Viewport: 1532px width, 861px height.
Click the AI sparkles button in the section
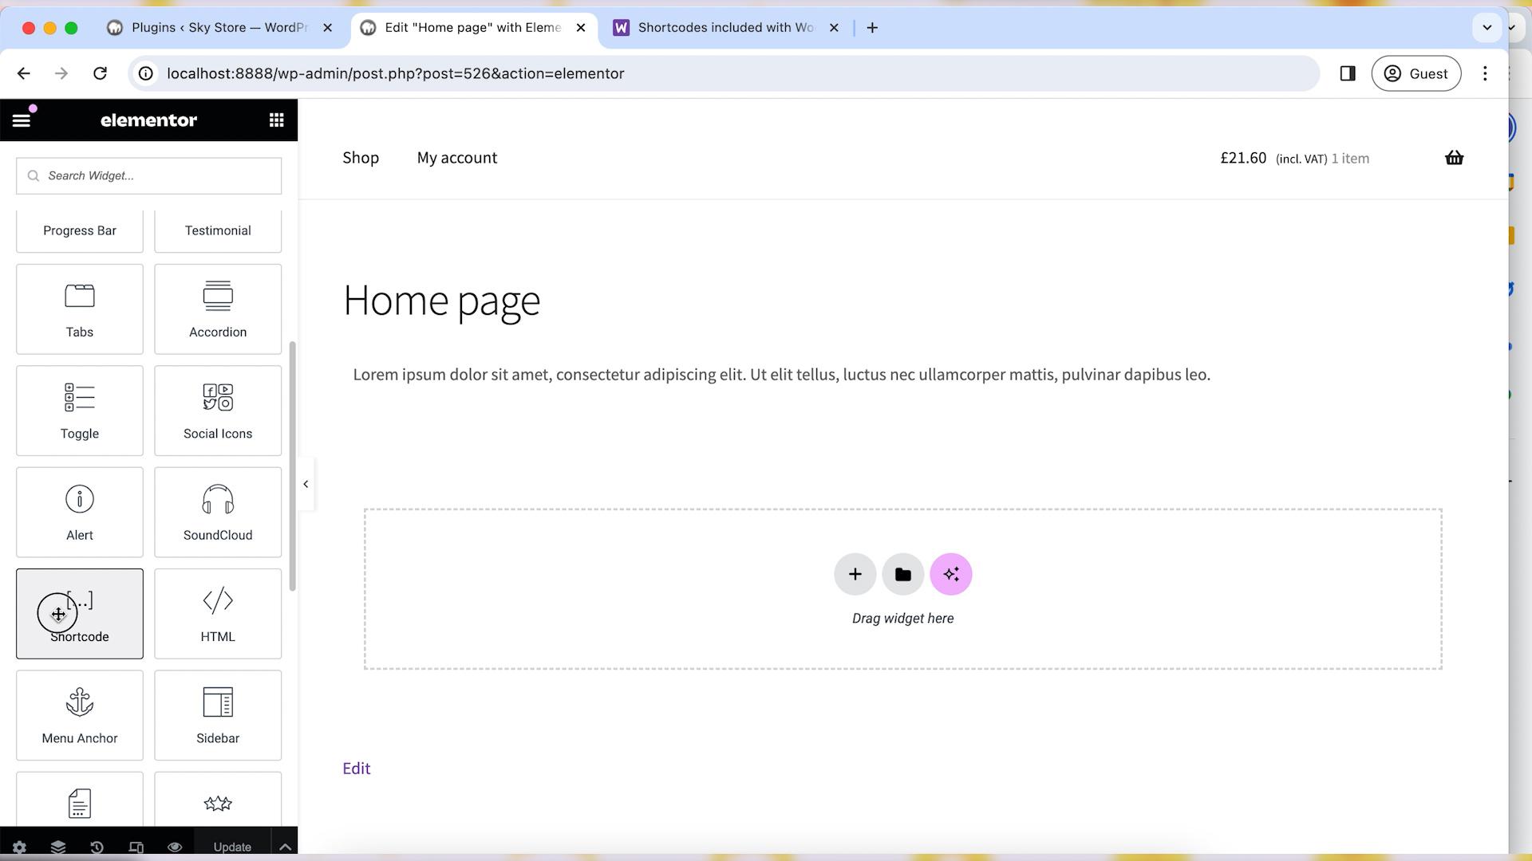click(x=950, y=573)
